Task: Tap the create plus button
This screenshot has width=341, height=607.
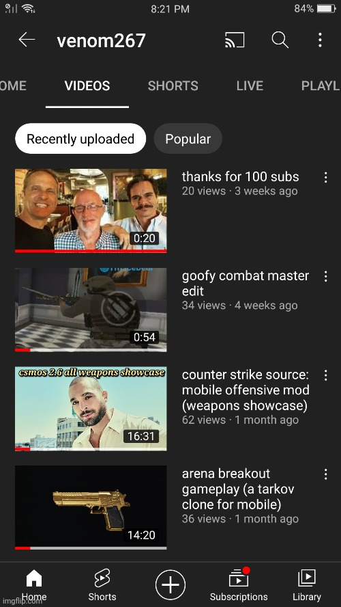Action: pyautogui.click(x=170, y=584)
